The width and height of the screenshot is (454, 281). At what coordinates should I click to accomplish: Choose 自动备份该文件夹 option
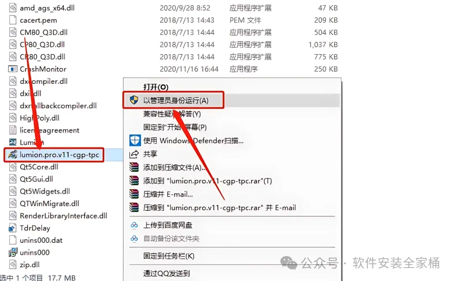click(x=171, y=239)
